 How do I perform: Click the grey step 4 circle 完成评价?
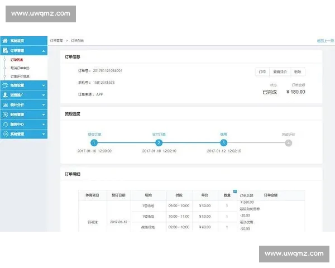289,143
